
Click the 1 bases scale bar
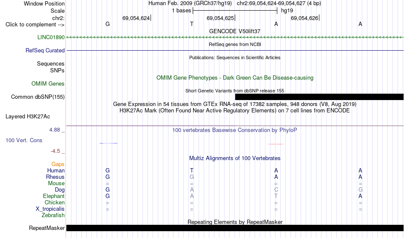(235, 11)
